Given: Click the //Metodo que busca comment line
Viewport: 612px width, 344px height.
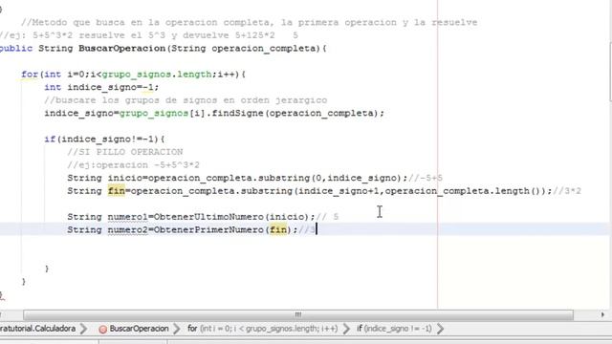Looking at the screenshot, I should click(x=249, y=22).
